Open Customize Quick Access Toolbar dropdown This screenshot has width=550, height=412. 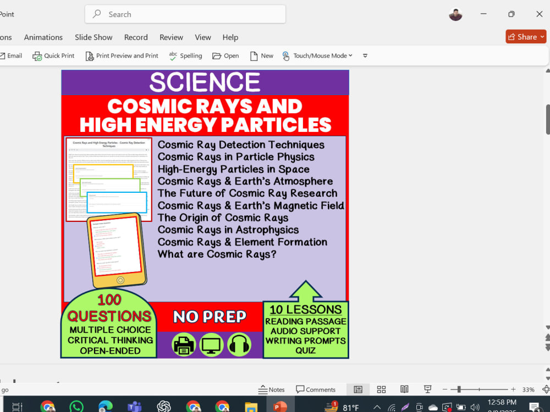pos(365,55)
